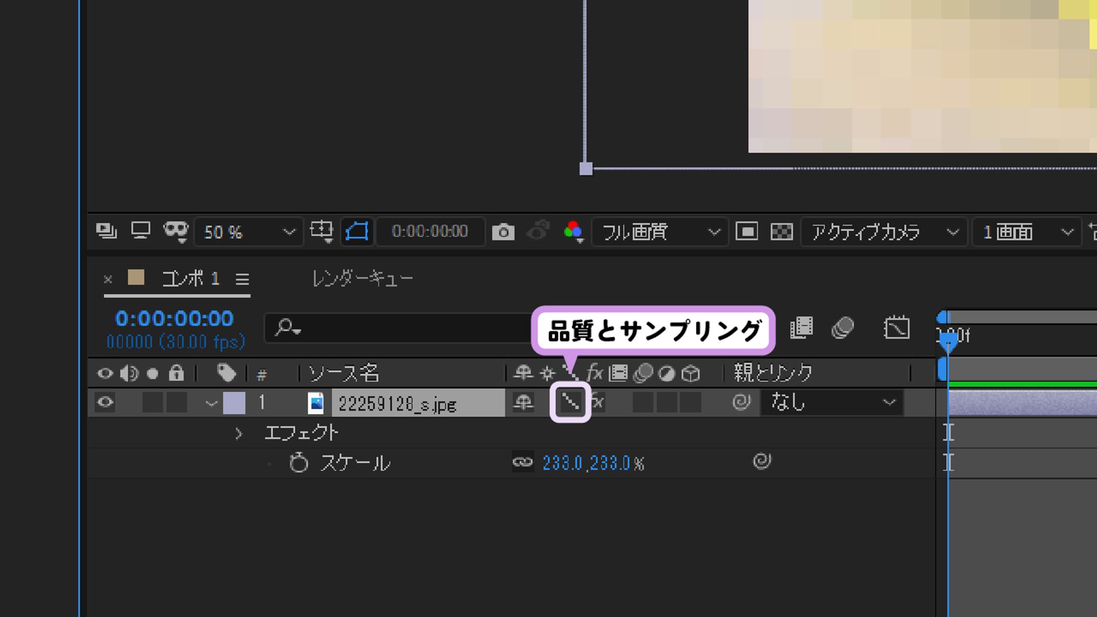This screenshot has width=1097, height=617.
Task: Click the motion blur column header icon
Action: 643,372
